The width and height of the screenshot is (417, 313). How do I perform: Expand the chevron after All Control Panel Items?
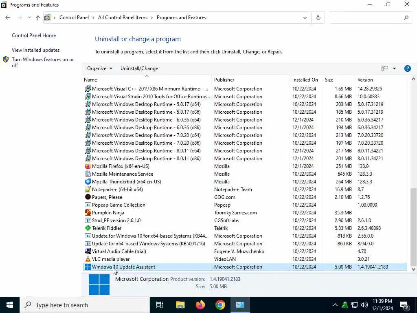tap(152, 18)
